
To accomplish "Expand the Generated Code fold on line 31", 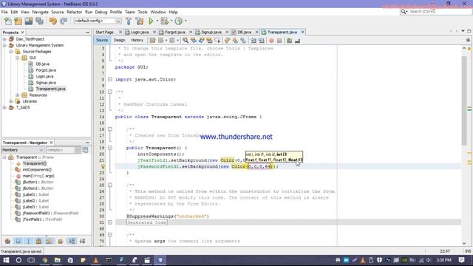I will (110, 222).
